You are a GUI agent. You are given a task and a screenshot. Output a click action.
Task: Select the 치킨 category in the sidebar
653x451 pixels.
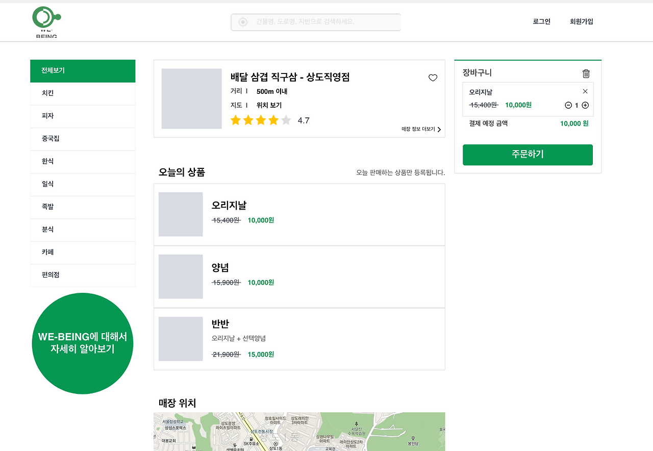coord(83,93)
